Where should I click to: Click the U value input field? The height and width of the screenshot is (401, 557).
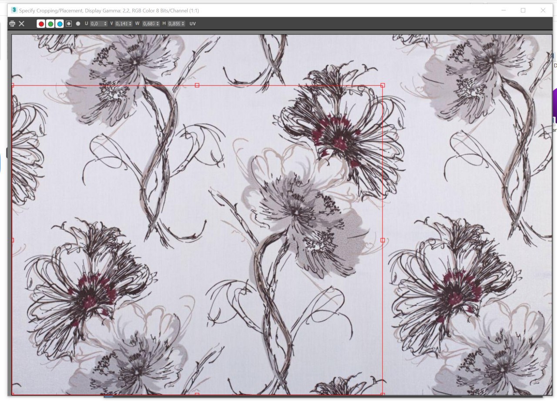tap(97, 24)
